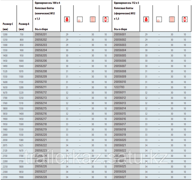This screenshot has height=180, width=192.
Task: Select size A value 1900
Action: (x=21, y=177)
